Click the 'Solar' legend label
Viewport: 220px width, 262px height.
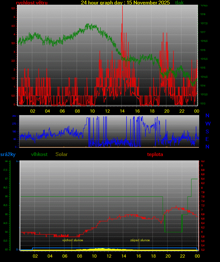tap(61, 154)
